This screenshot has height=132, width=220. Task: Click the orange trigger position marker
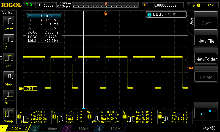pos(106,13)
